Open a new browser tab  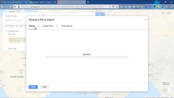tap(88, 2)
